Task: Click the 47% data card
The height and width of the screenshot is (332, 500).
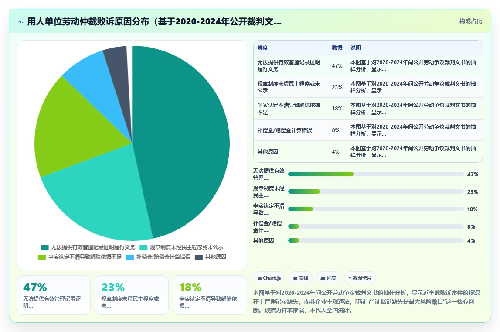Action: pos(54,295)
